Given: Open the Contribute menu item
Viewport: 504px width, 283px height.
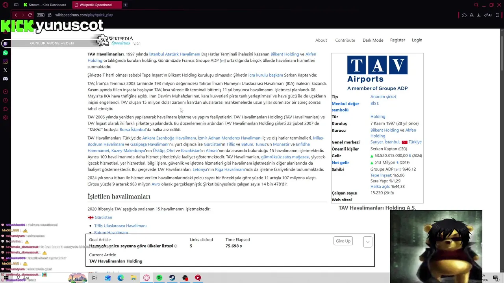Looking at the screenshot, I should (x=345, y=40).
